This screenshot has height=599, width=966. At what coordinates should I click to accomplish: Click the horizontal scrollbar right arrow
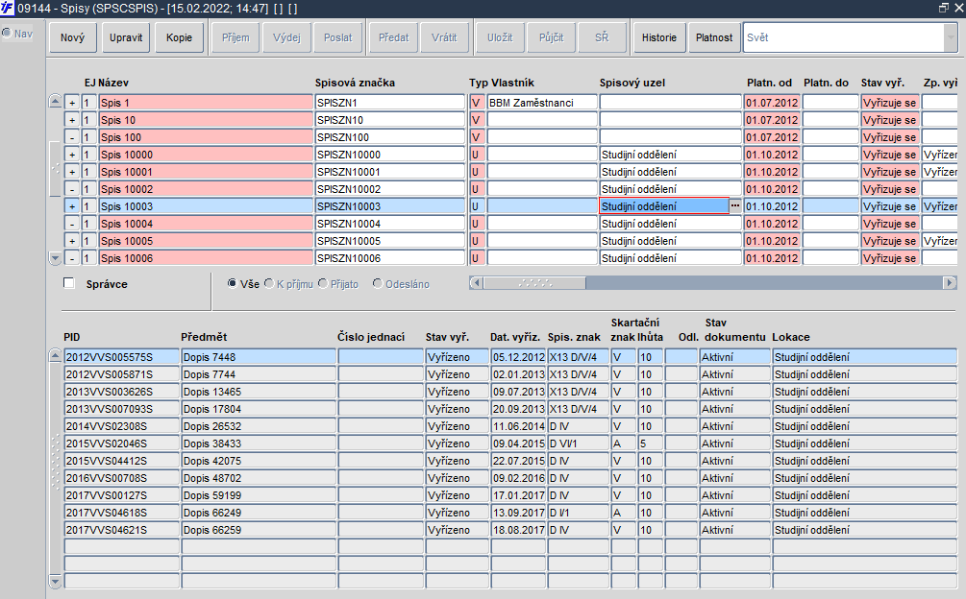(x=950, y=283)
